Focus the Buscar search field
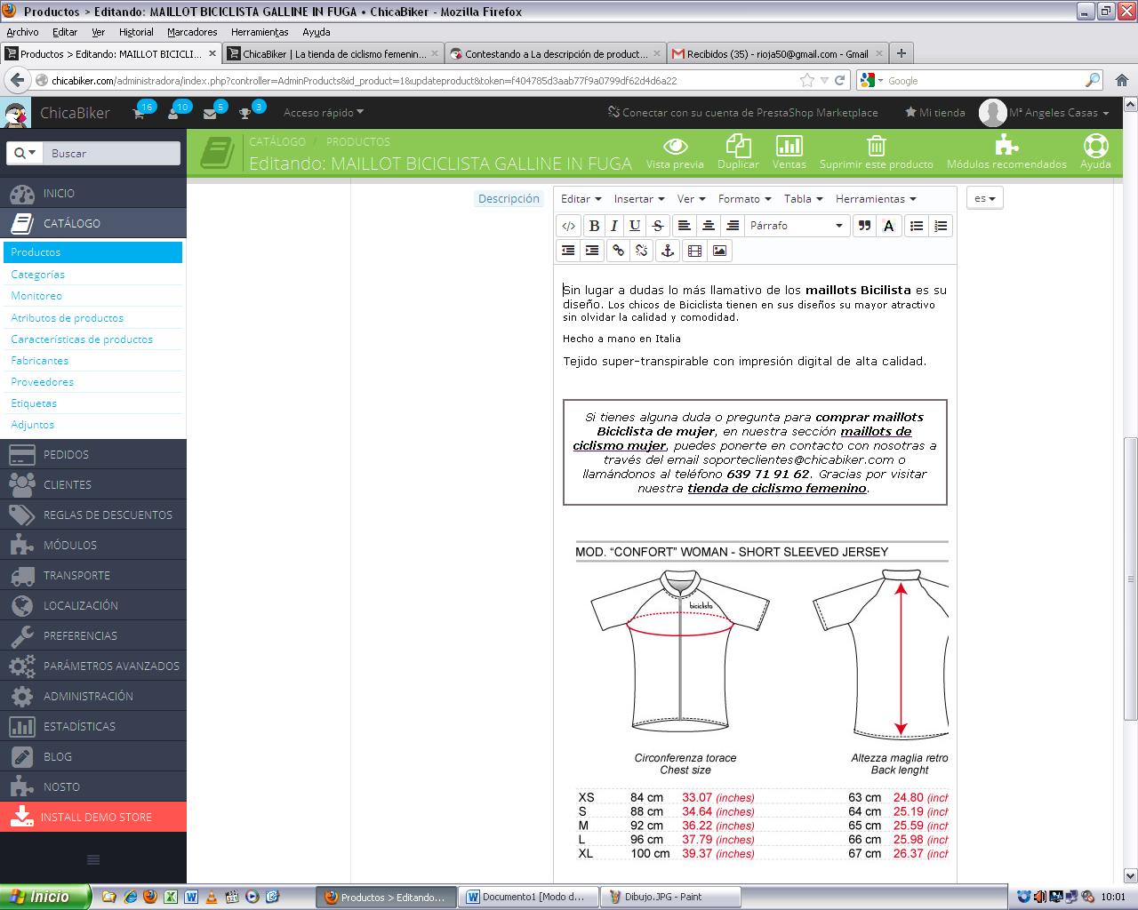Screen dimensions: 1138x910 click(112, 153)
